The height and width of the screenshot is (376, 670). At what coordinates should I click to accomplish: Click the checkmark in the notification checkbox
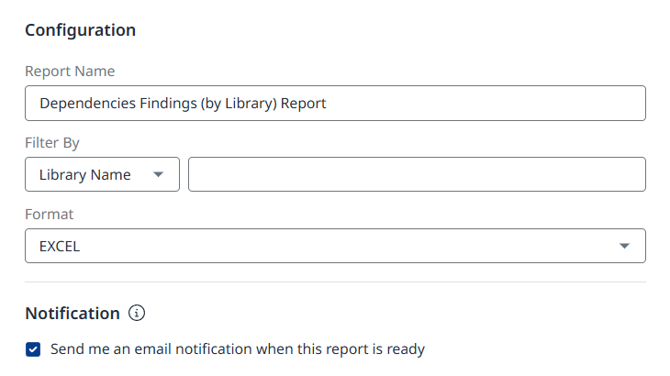point(33,349)
